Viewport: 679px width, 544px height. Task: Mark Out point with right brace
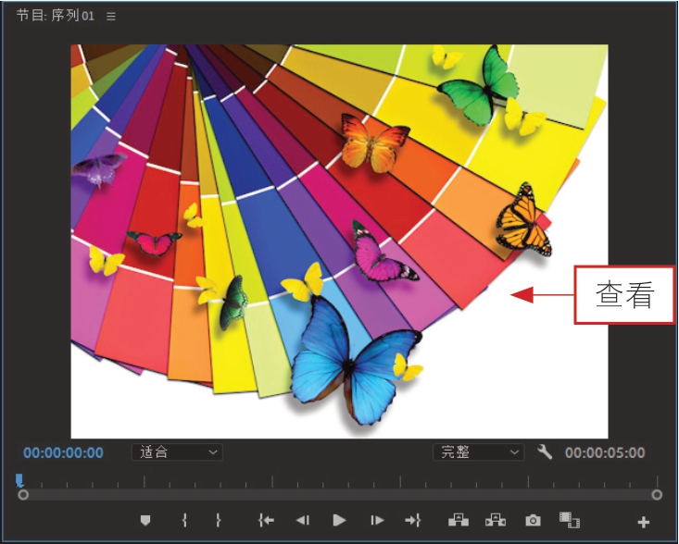tap(219, 520)
